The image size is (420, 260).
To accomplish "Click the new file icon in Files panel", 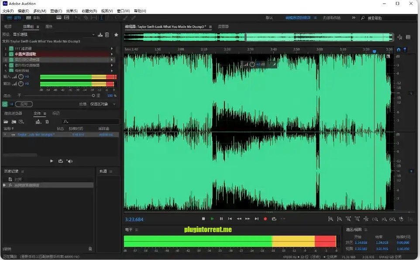I will [x=21, y=122].
